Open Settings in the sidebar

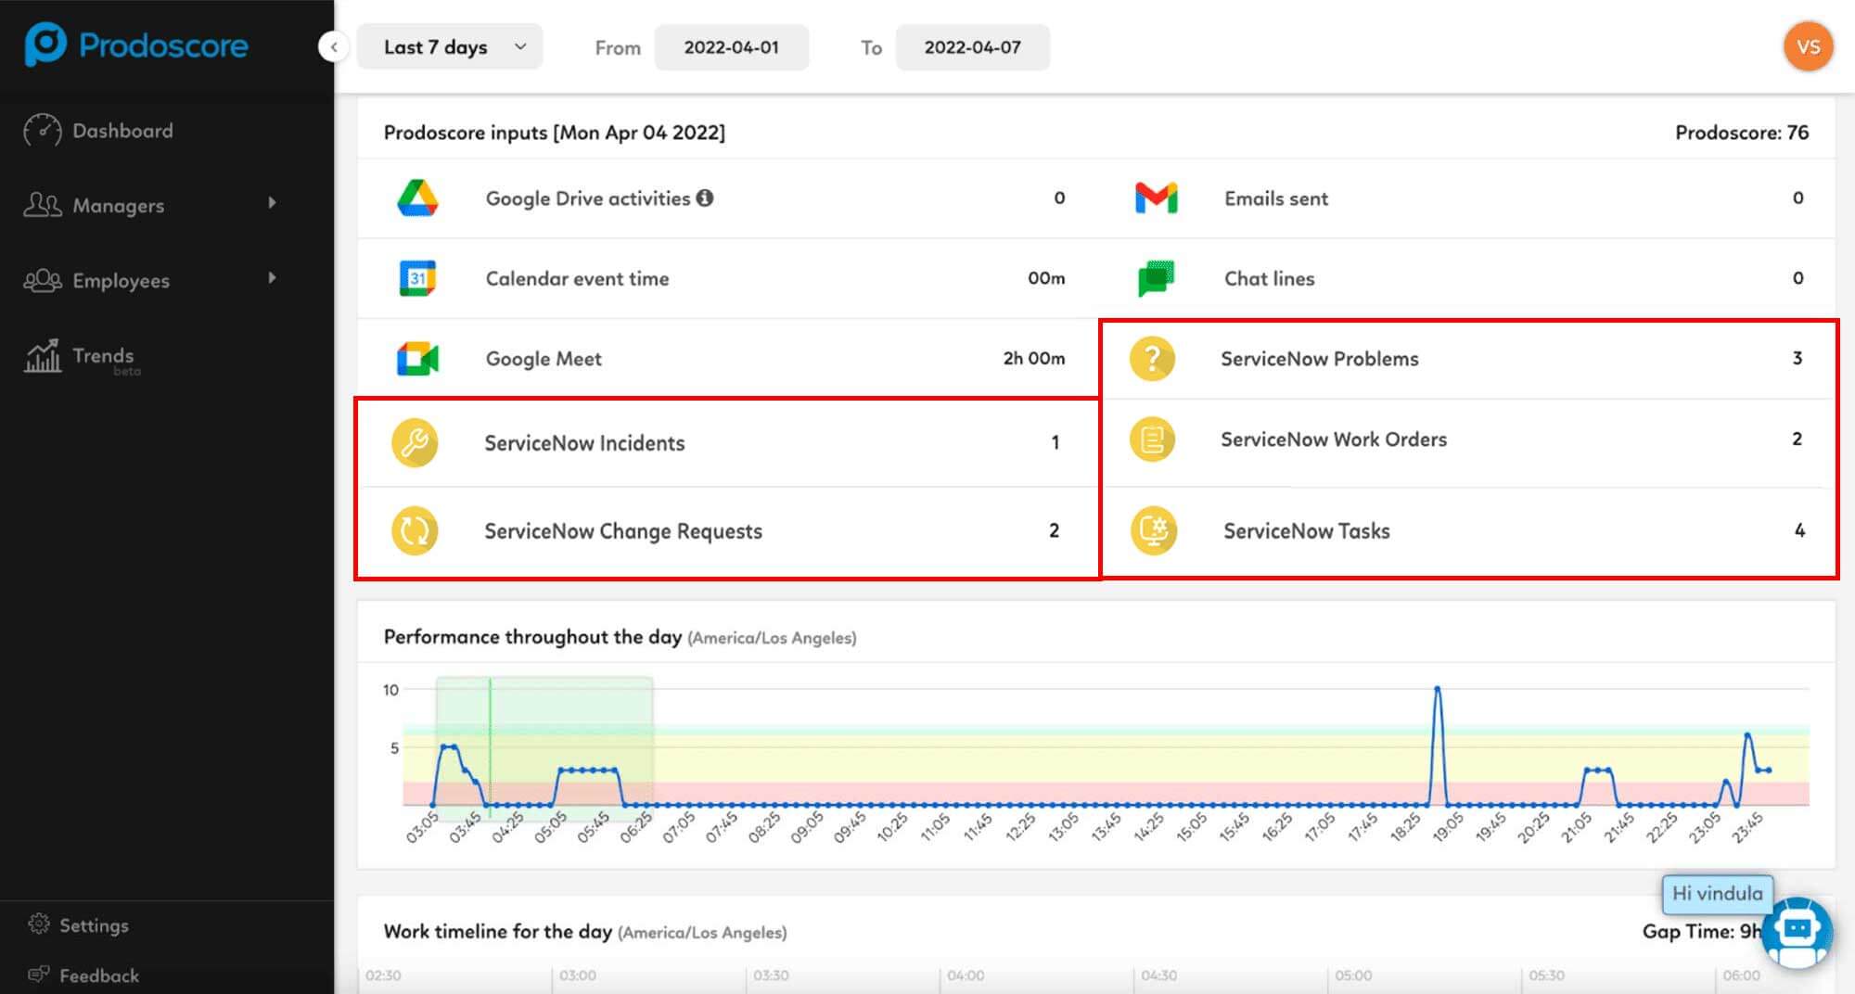[94, 925]
